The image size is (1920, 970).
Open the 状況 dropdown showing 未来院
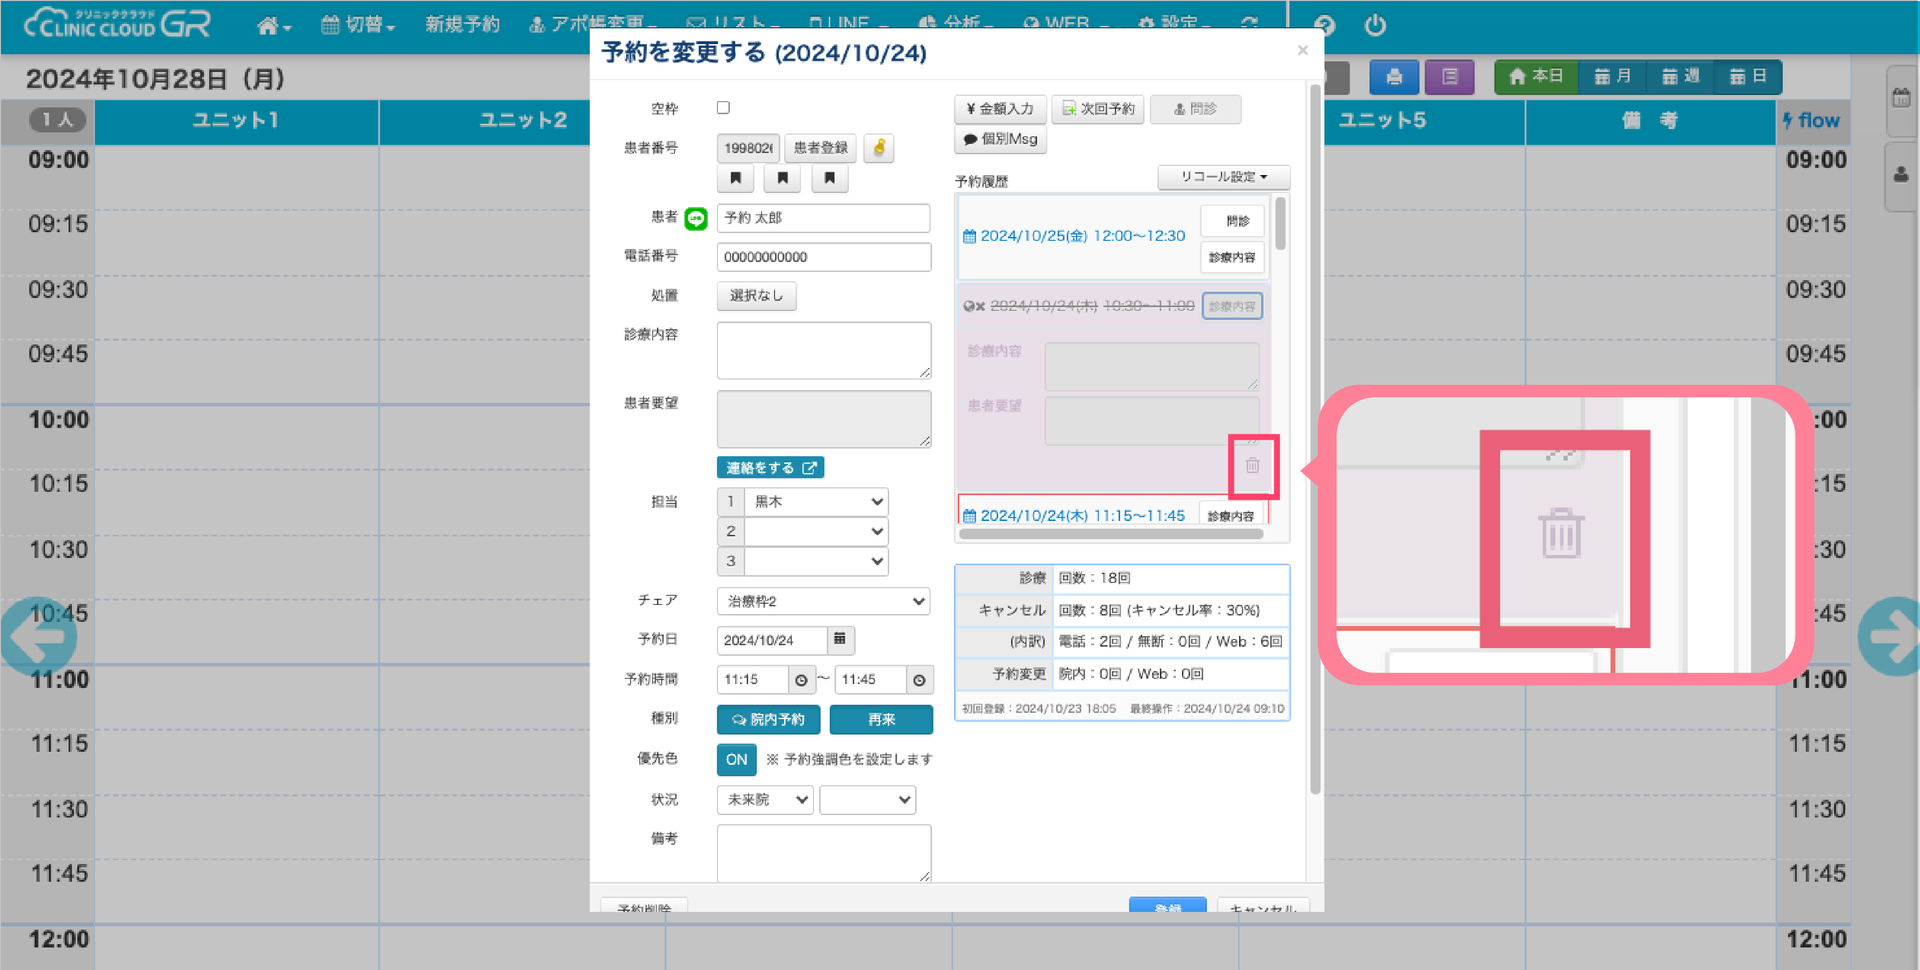click(765, 799)
